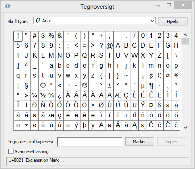Click the scrollbar up arrow
This screenshot has height=169, width=195.
tap(185, 35)
